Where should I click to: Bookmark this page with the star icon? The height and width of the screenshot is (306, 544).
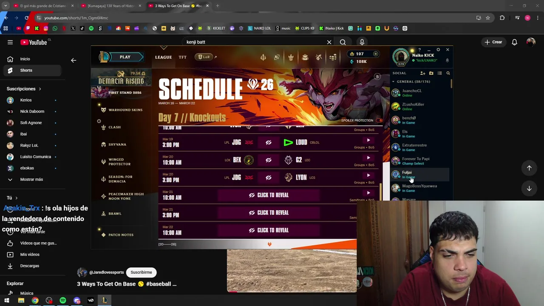[488, 18]
